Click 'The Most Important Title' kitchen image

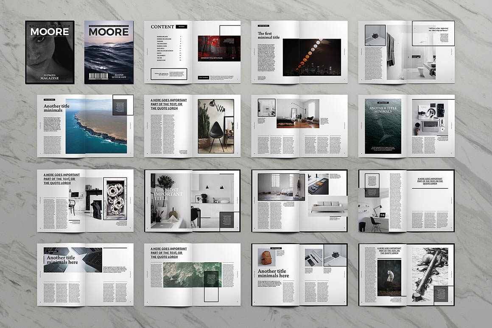[x=170, y=200]
